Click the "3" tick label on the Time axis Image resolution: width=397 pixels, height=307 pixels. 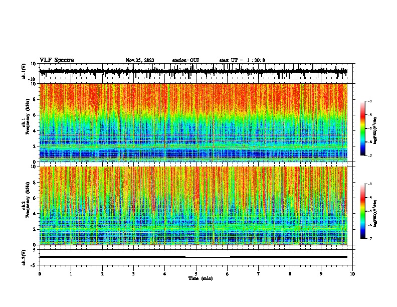133,274
